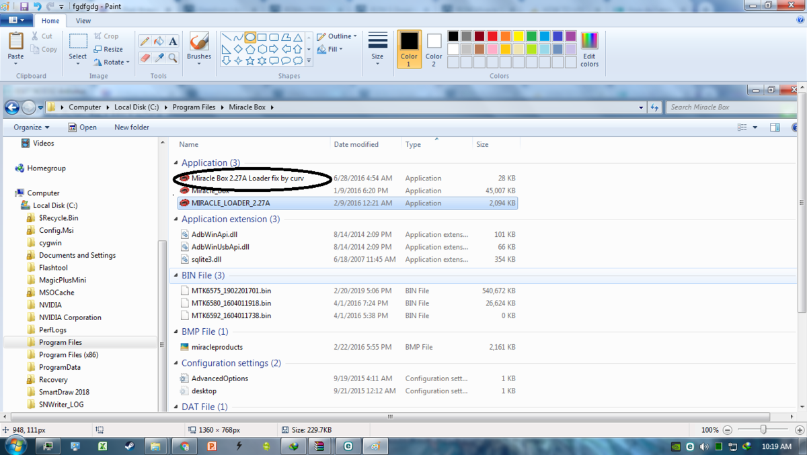Open Customize Quick Access Toolbar dropdown
This screenshot has width=807, height=455.
61,7
